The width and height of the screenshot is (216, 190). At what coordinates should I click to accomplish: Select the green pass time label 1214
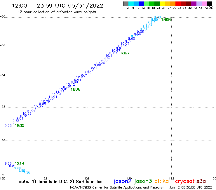click(20, 163)
